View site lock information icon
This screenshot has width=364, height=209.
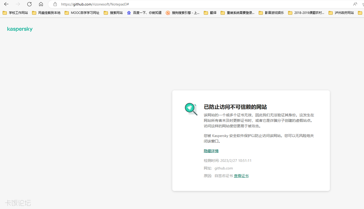pyautogui.click(x=55, y=4)
